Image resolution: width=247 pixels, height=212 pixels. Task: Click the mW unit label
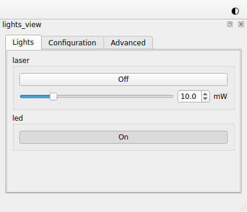[x=220, y=97]
